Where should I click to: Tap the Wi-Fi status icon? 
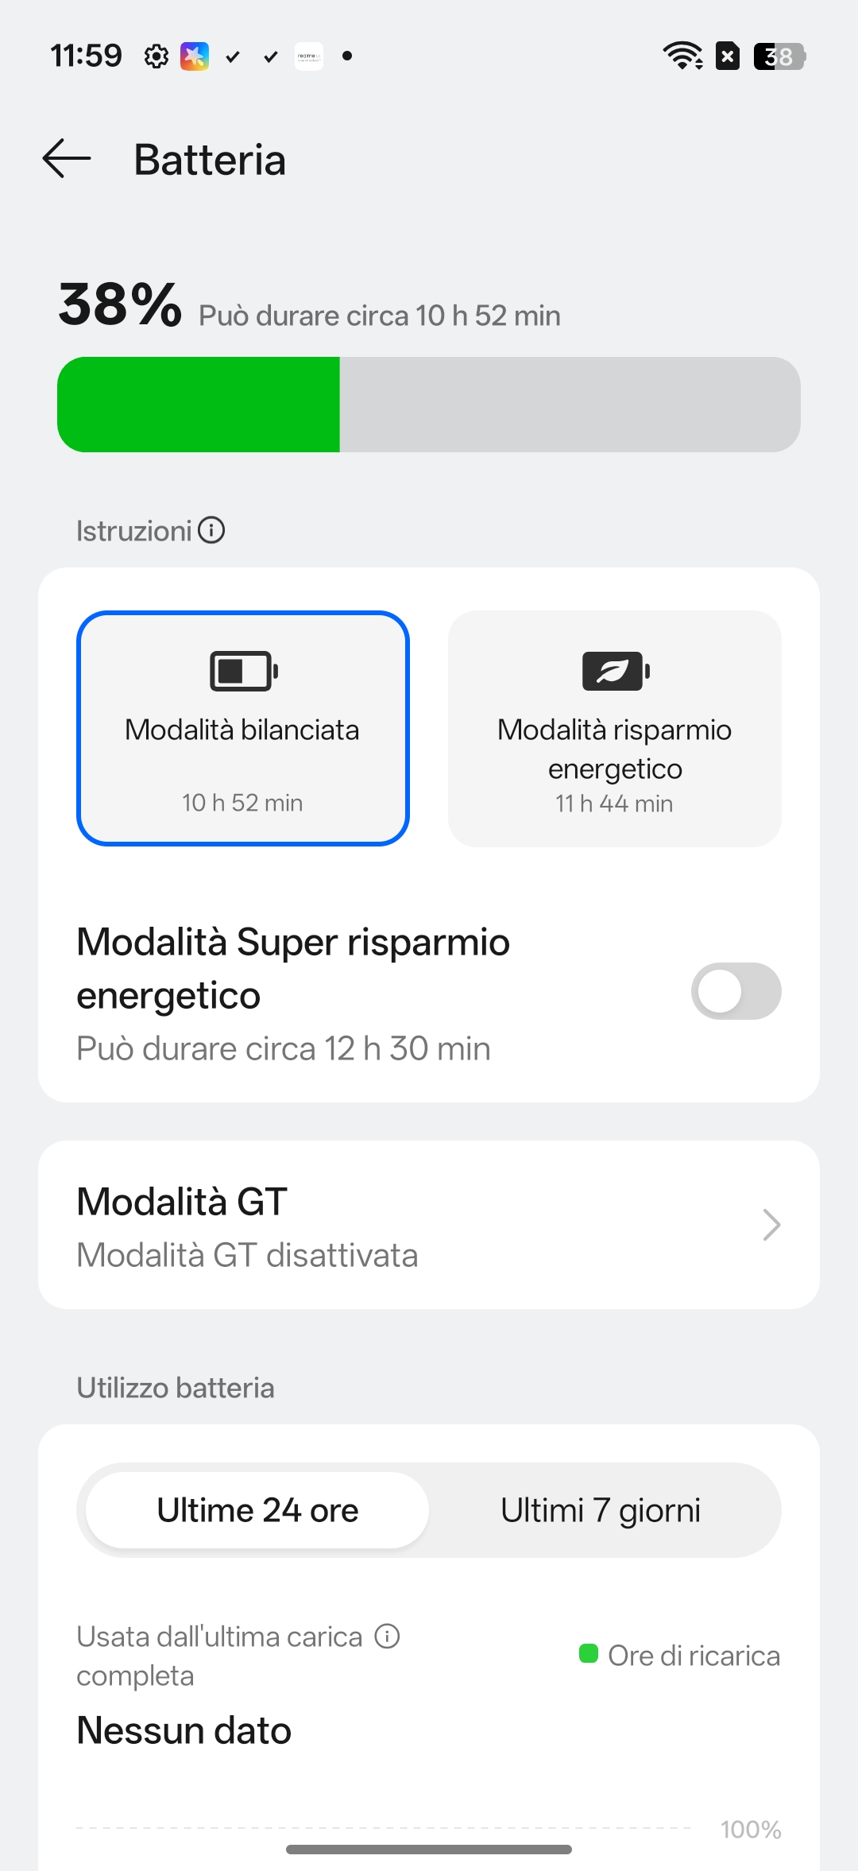point(682,56)
